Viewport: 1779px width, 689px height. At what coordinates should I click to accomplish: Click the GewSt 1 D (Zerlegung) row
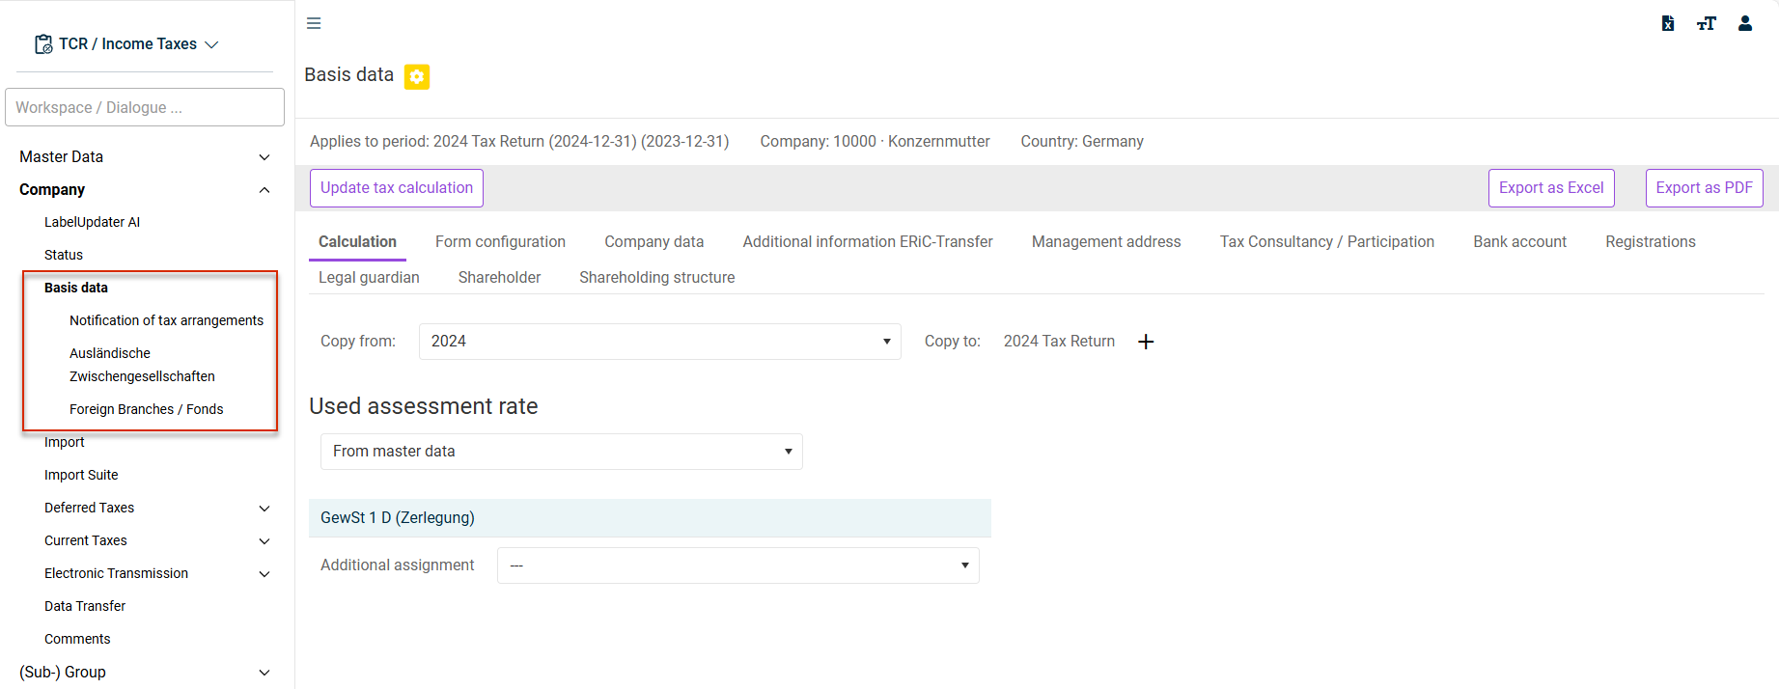click(650, 518)
